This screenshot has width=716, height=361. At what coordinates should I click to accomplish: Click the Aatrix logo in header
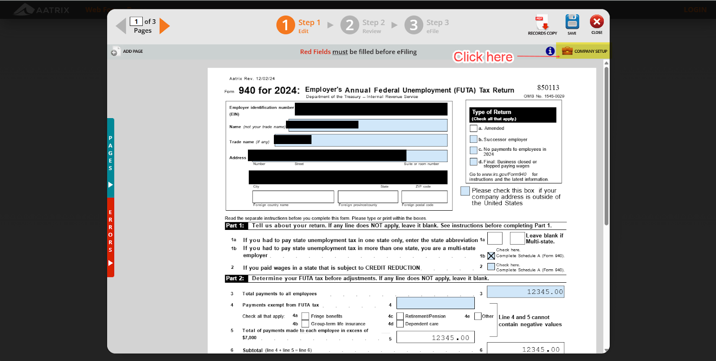tap(41, 9)
